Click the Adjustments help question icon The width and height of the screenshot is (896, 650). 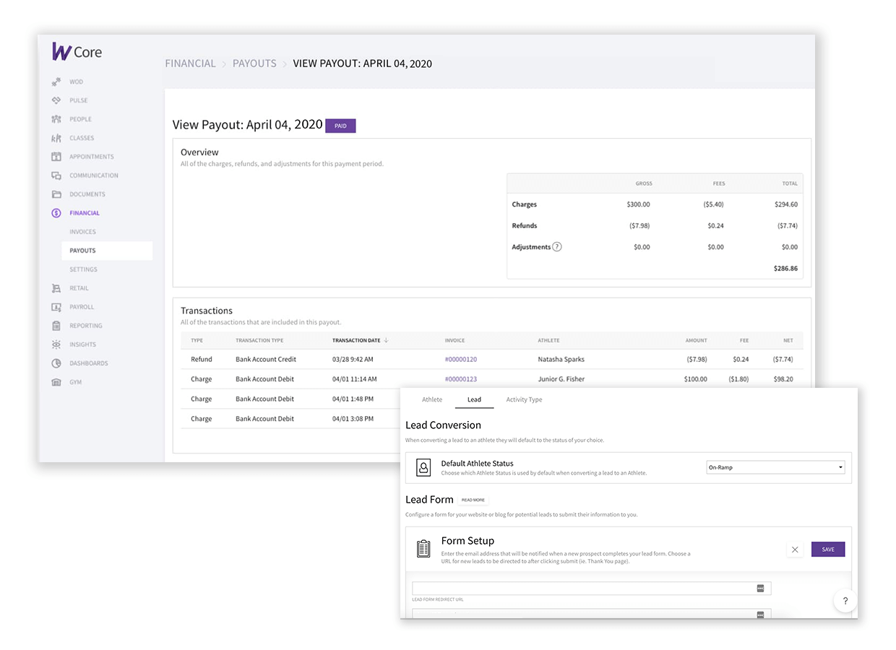pos(557,246)
